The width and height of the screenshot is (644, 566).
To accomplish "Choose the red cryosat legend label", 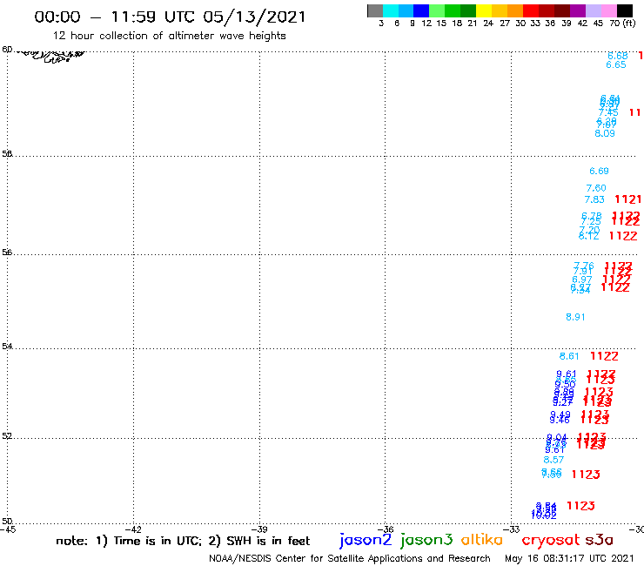I will click(x=550, y=540).
